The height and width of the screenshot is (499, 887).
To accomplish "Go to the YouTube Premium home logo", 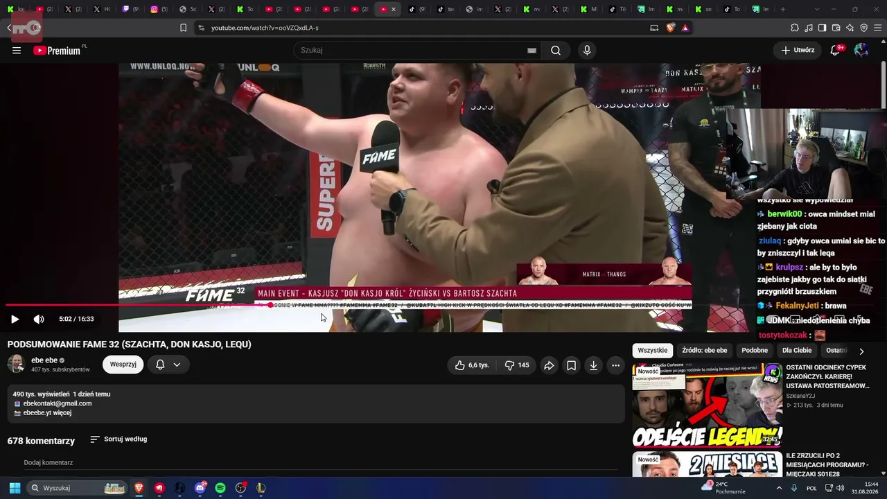I will [x=57, y=50].
